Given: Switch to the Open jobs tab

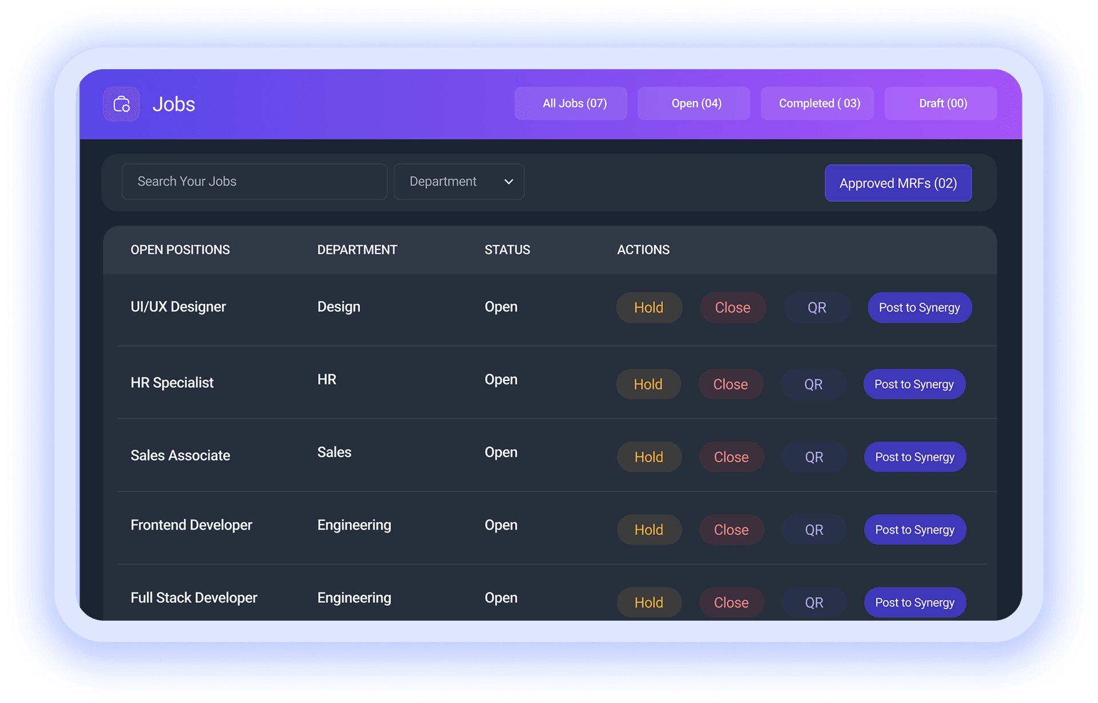Looking at the screenshot, I should tap(694, 103).
